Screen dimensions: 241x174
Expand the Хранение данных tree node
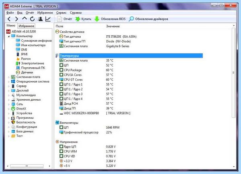pos(8,100)
